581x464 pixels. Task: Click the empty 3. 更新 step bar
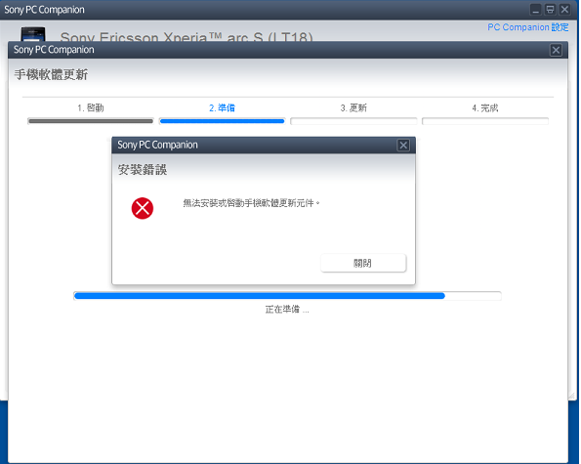353,121
